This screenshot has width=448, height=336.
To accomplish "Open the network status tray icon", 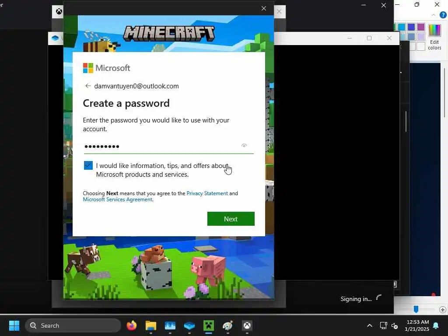I will pyautogui.click(x=383, y=325).
